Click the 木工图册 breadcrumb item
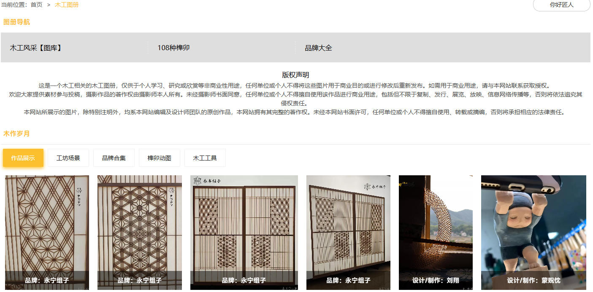Viewport: 593px width, 292px height. (67, 5)
